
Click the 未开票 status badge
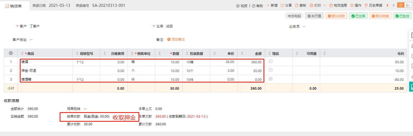pyautogui.click(x=314, y=16)
